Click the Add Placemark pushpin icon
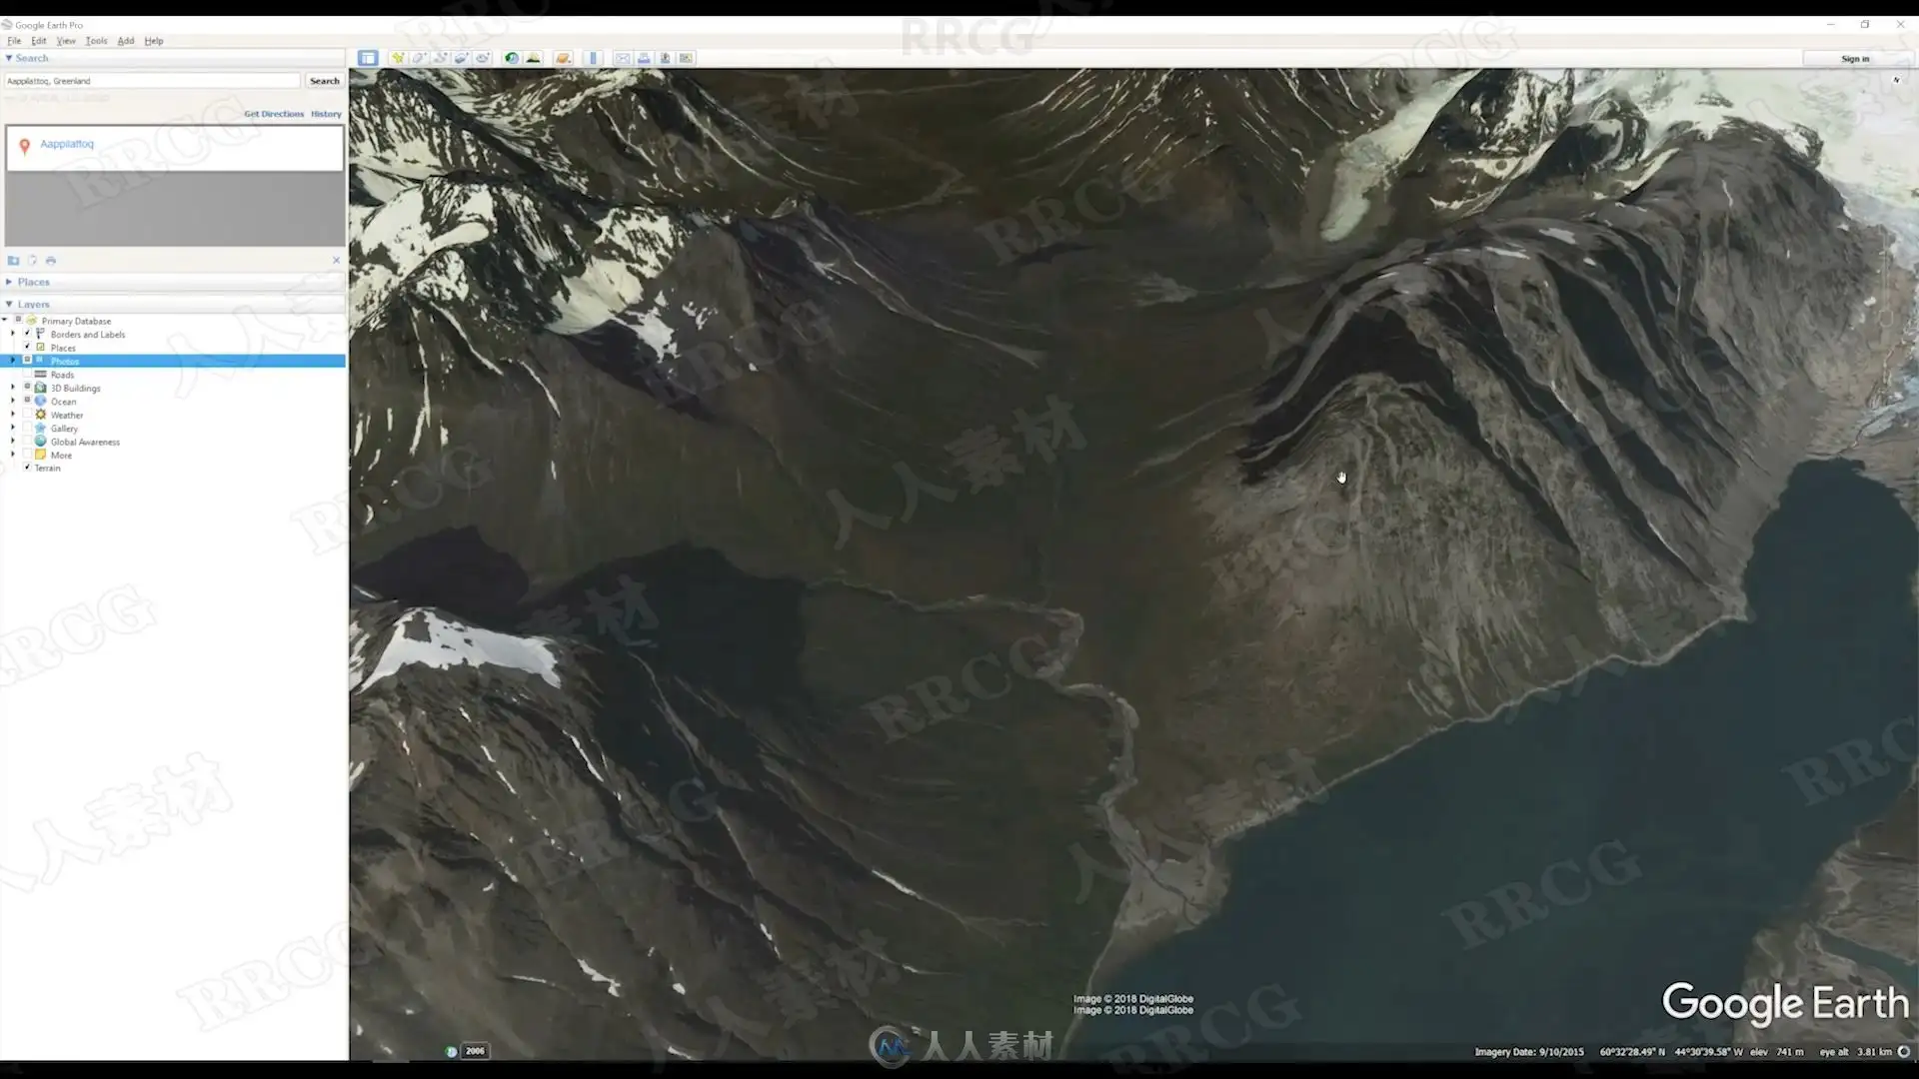Screen dimensions: 1919x1079 (398, 58)
